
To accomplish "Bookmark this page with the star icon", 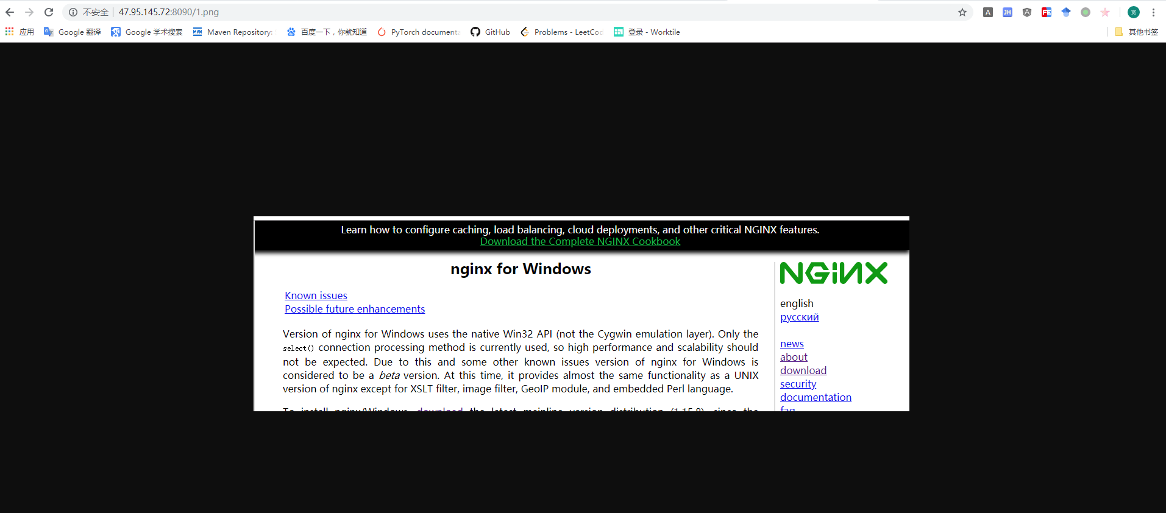I will [x=962, y=12].
